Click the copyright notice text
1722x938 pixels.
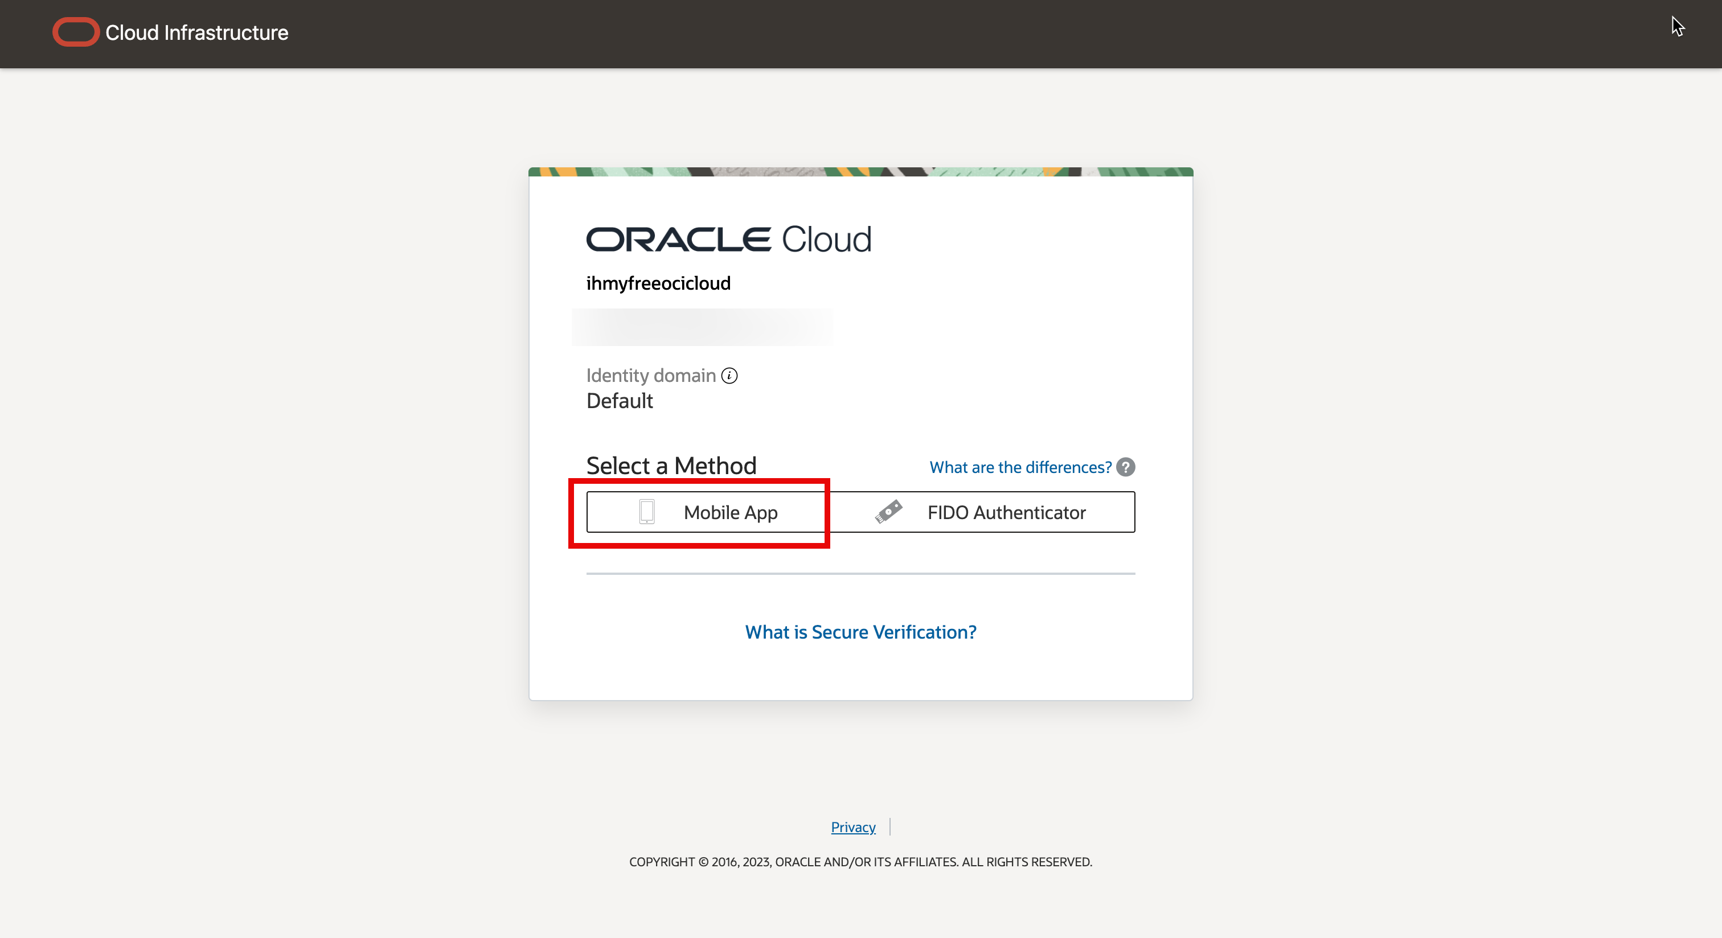[x=860, y=862]
